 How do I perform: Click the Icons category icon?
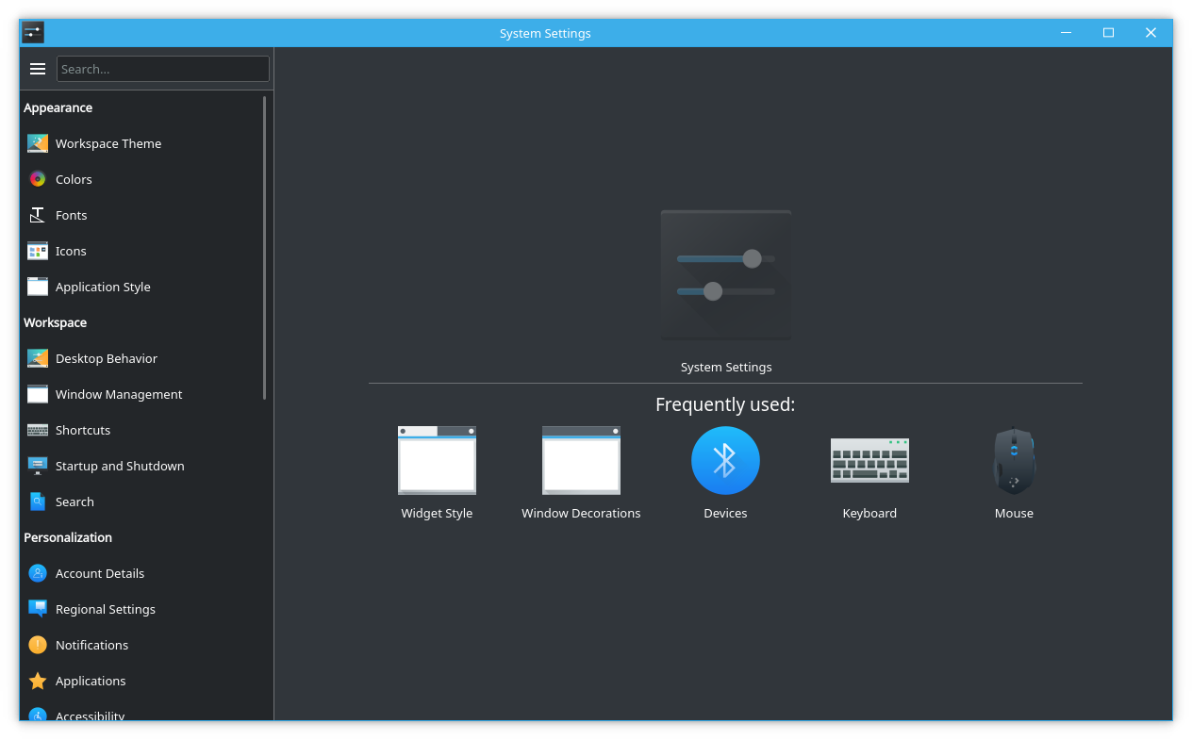[38, 251]
